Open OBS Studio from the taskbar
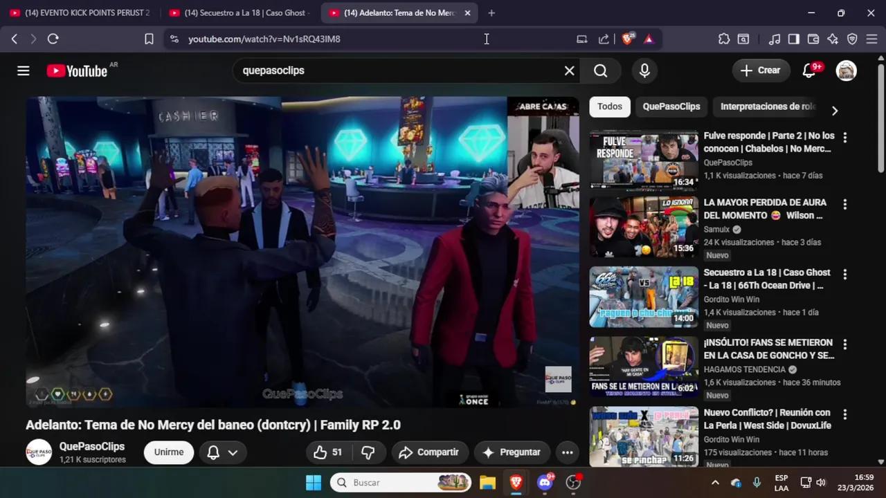This screenshot has height=498, width=886. [573, 482]
